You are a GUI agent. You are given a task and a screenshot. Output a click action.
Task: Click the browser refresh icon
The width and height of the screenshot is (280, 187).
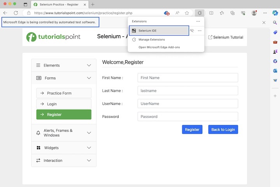16,13
